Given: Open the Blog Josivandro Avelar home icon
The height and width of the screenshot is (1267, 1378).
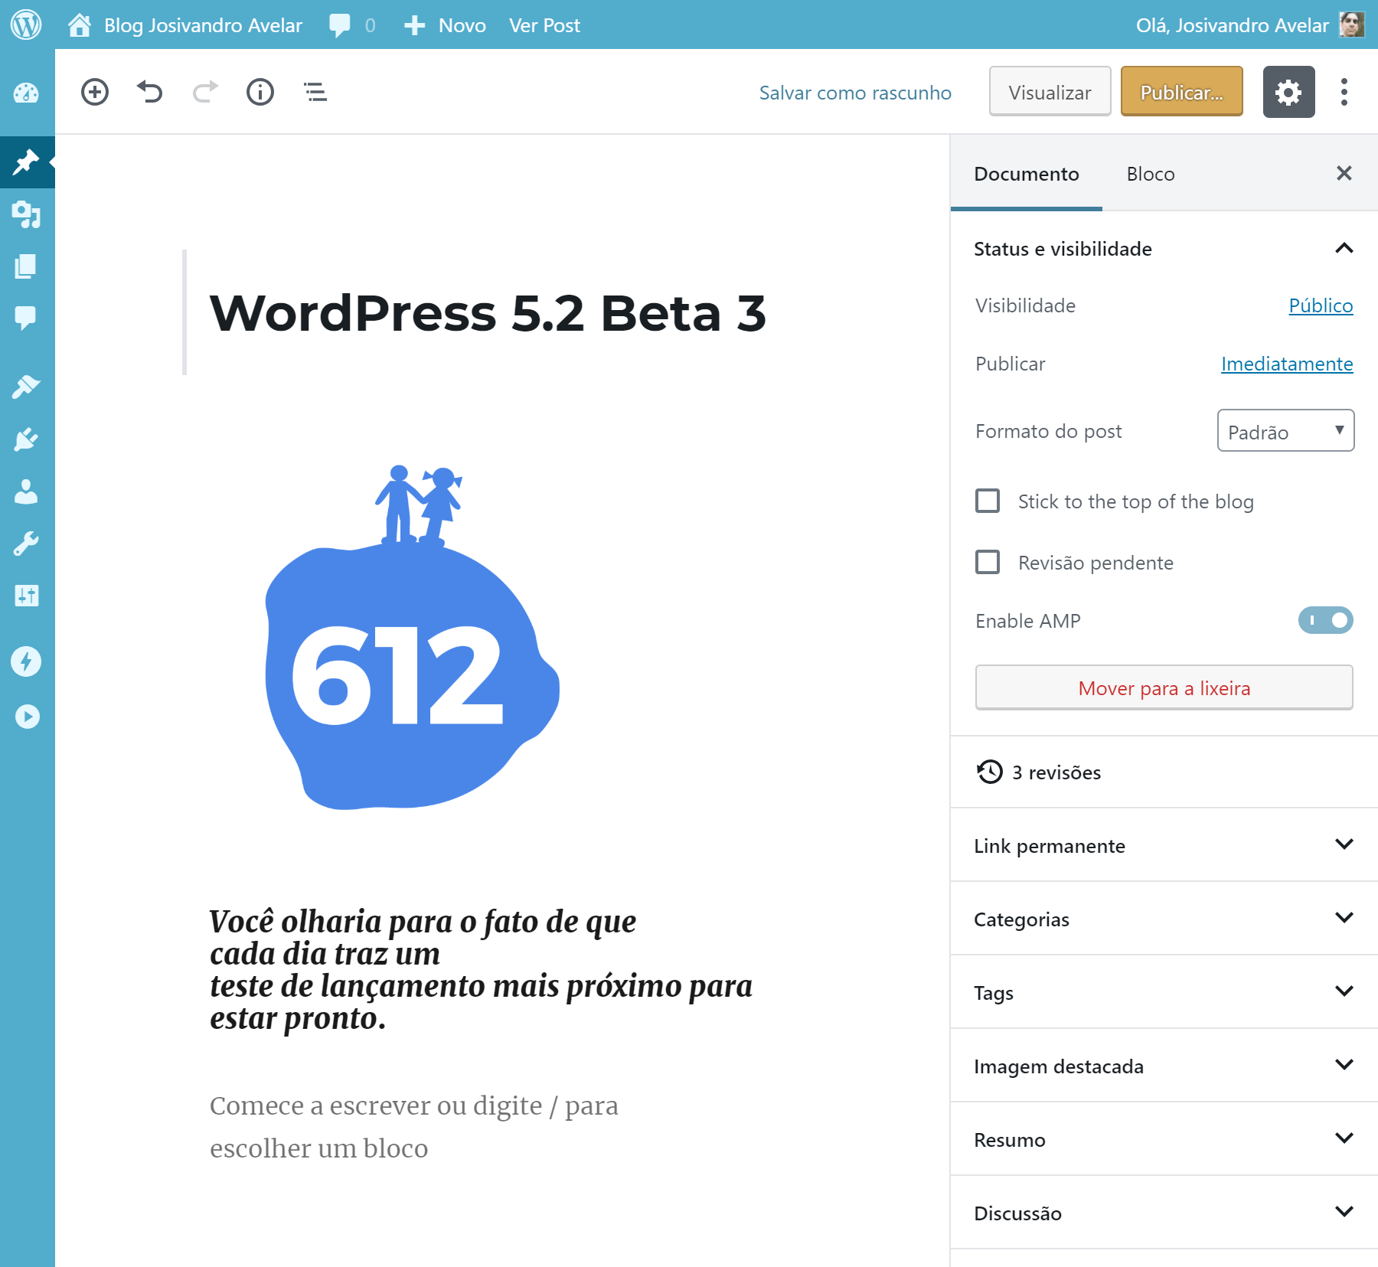Looking at the screenshot, I should pos(79,25).
